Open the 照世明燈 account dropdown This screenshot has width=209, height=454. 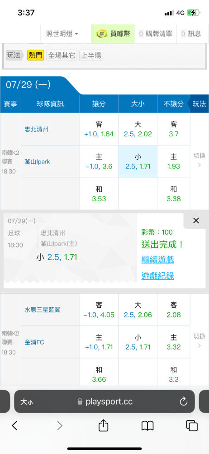[x=62, y=34]
